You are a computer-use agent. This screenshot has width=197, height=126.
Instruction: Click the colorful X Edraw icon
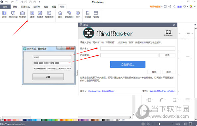click(191, 7)
